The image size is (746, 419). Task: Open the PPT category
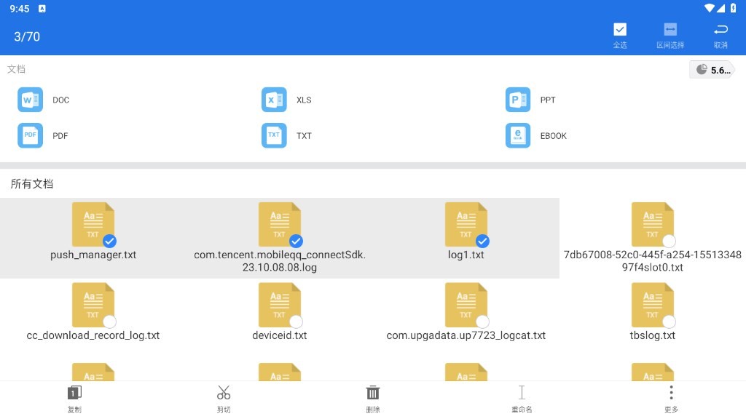[518, 100]
